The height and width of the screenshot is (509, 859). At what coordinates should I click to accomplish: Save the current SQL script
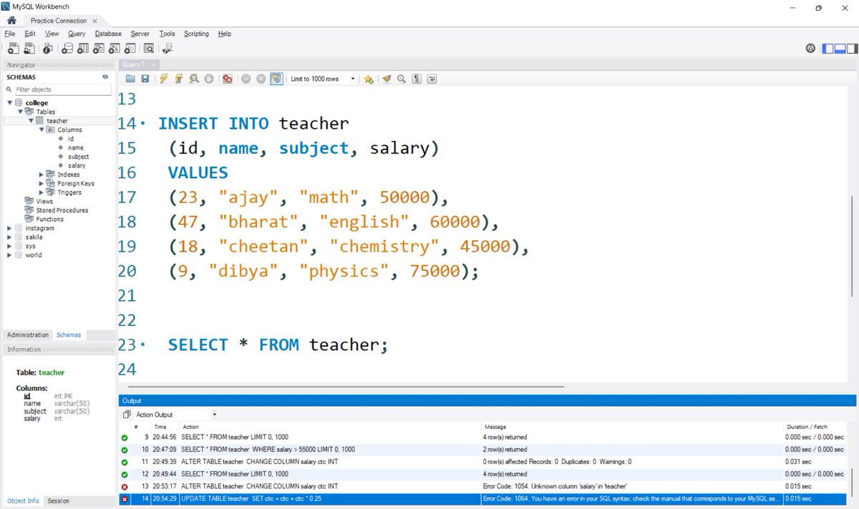click(x=145, y=79)
